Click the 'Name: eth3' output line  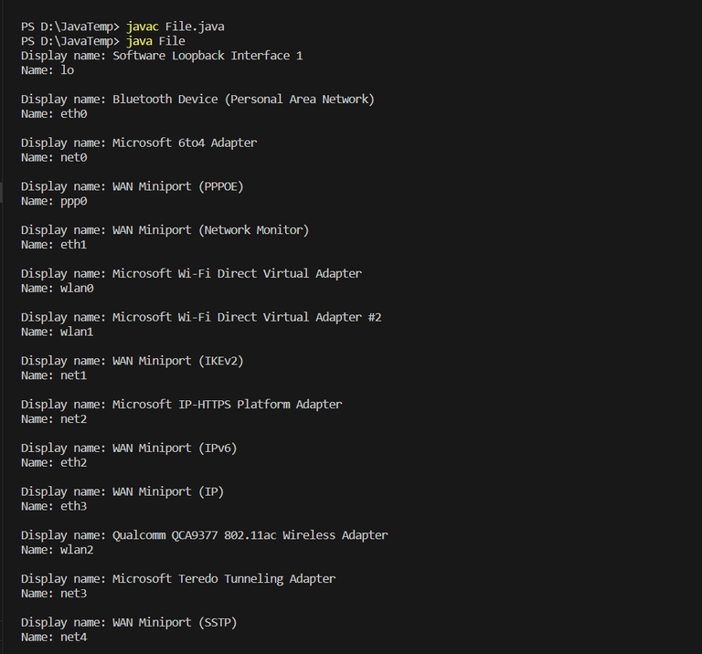click(x=54, y=506)
